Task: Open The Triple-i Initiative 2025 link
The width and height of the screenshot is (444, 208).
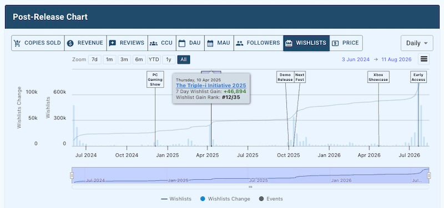Action: click(x=211, y=86)
